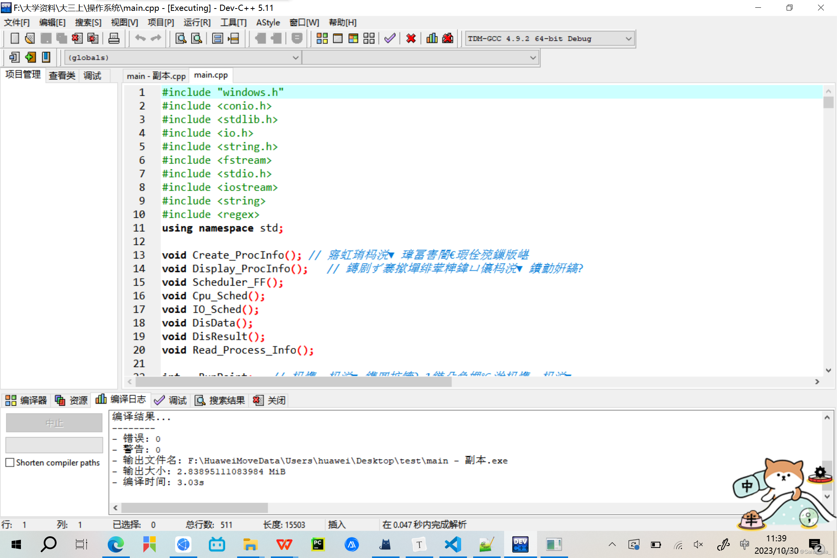This screenshot has width=837, height=558.
Task: Click the blue bookmark toggle icon
Action: [46, 57]
